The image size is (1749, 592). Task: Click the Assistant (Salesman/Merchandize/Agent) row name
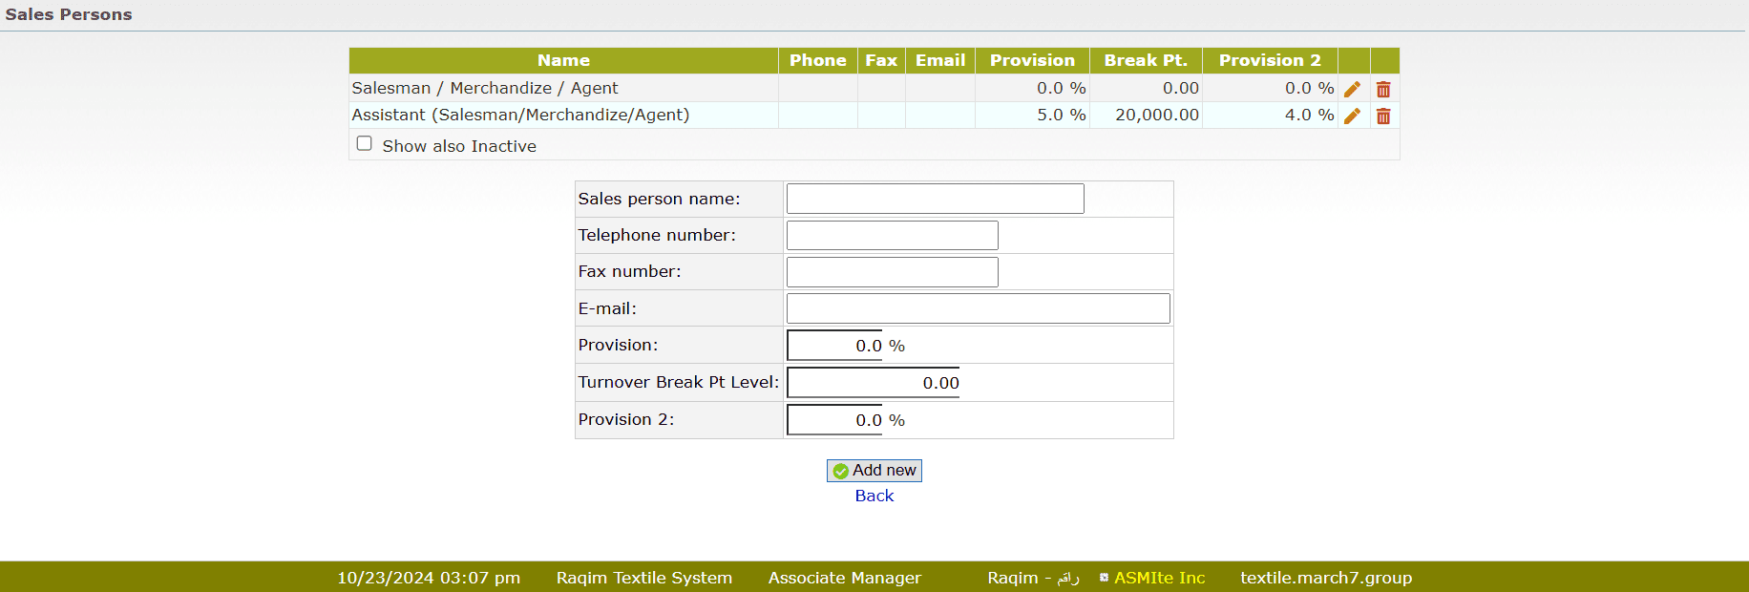[520, 115]
